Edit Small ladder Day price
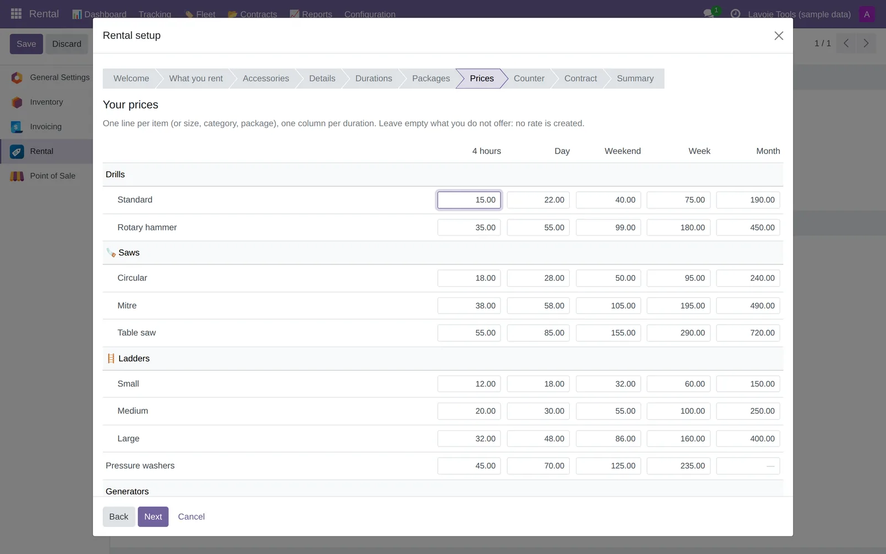This screenshot has height=554, width=886. [538, 384]
